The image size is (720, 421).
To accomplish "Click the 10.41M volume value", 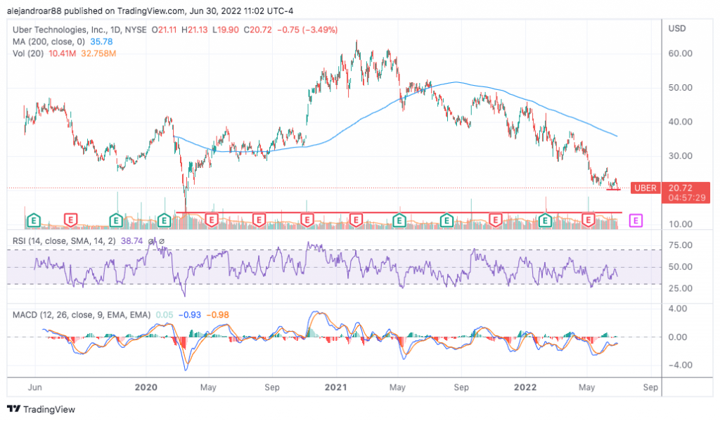I will point(62,53).
